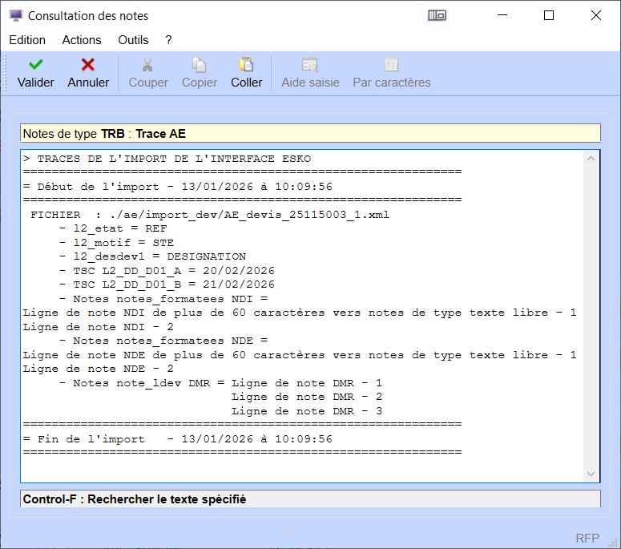Click the Couper scissors icon
Screen dimensions: 621x549
pos(148,65)
